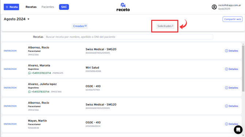Viewport: 245px width, 137px height.
Task: Click the Compartir web button
Action: tap(233, 19)
